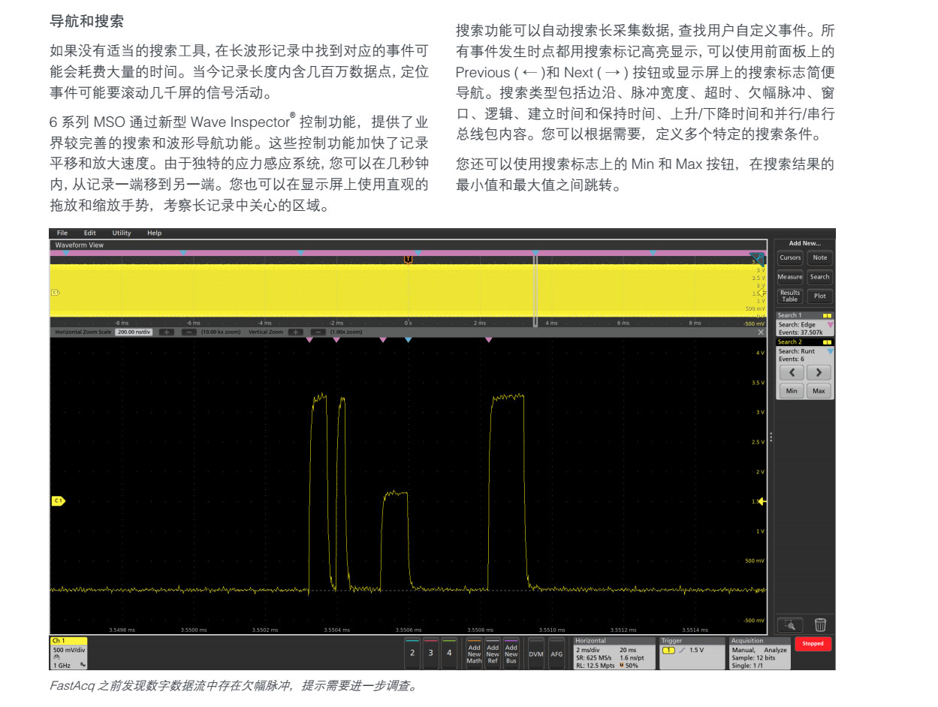938x707 pixels.
Task: Open the File menu
Action: (x=62, y=233)
